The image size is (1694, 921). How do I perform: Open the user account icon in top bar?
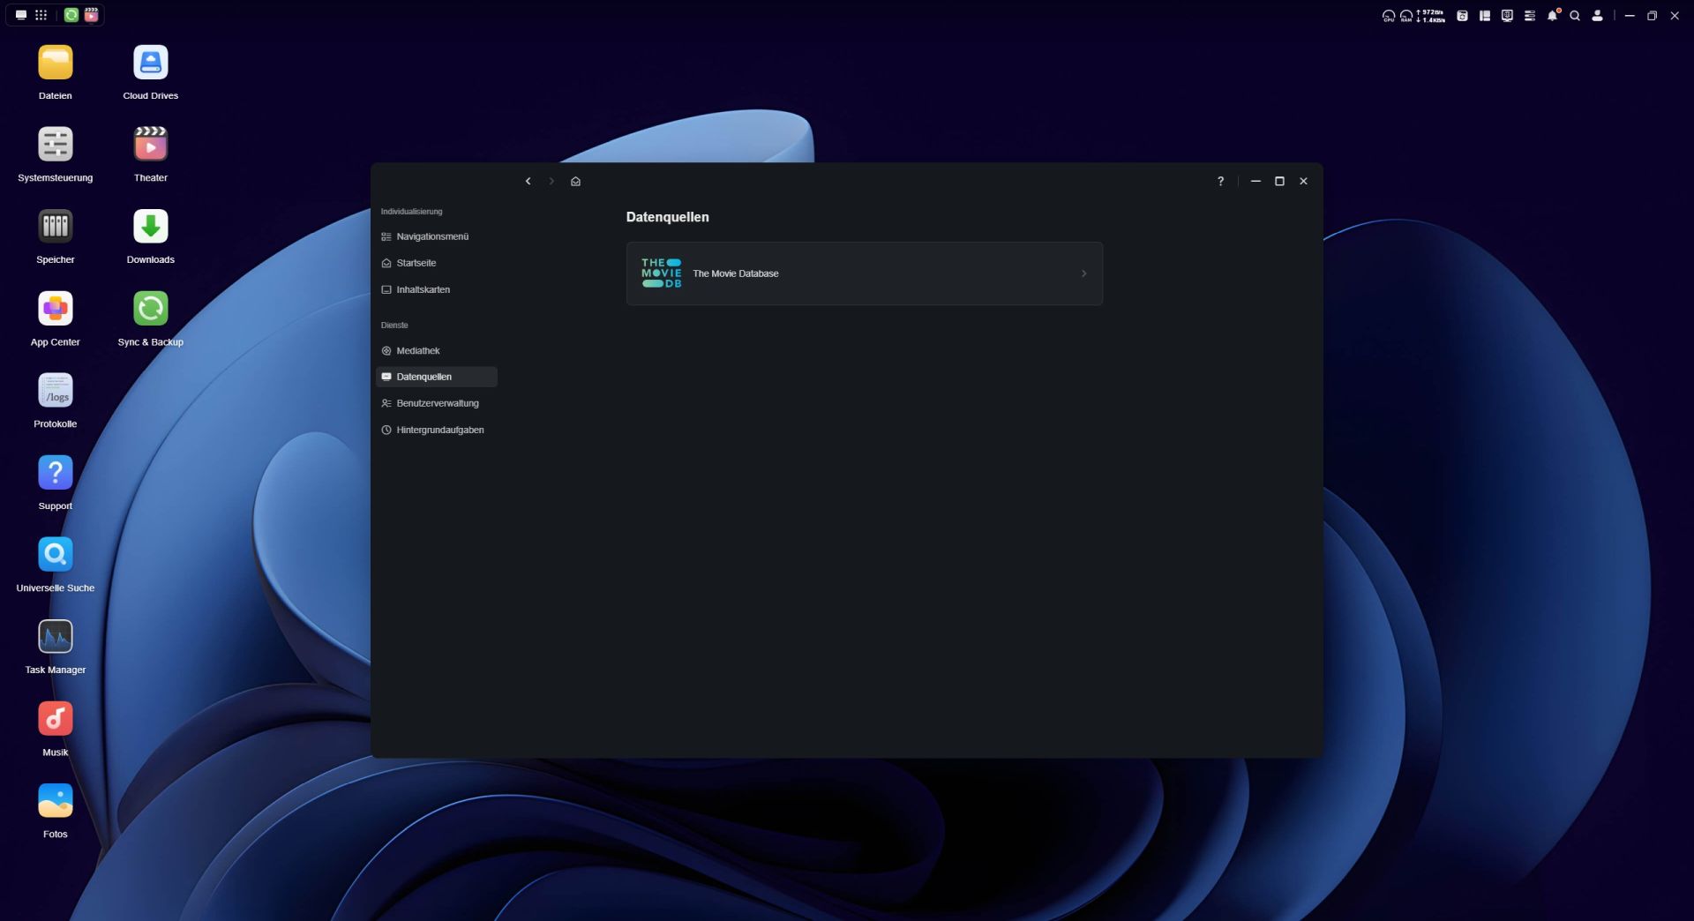point(1597,16)
